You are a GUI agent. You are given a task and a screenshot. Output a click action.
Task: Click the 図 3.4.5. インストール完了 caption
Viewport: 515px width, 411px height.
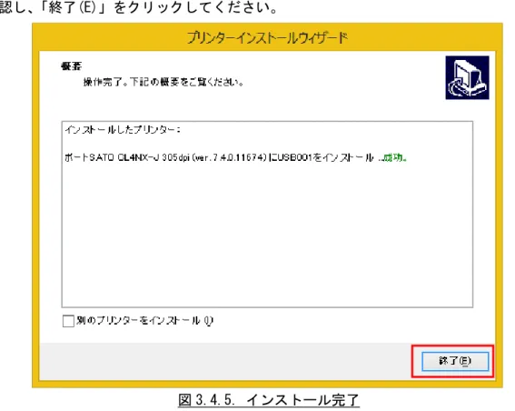269,400
